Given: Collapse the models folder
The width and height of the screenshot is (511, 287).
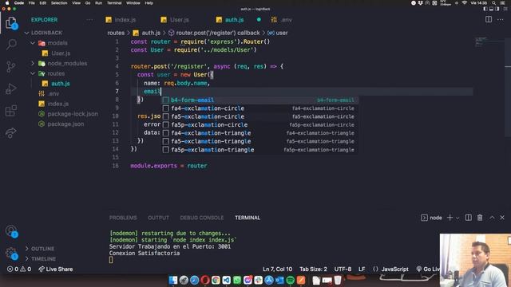Looking at the screenshot, I should point(33,43).
